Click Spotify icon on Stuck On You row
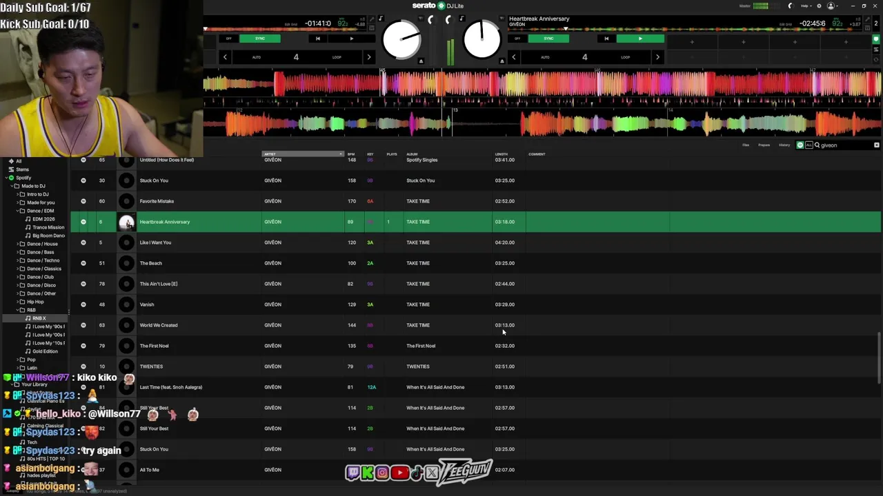883x496 pixels. [x=83, y=180]
